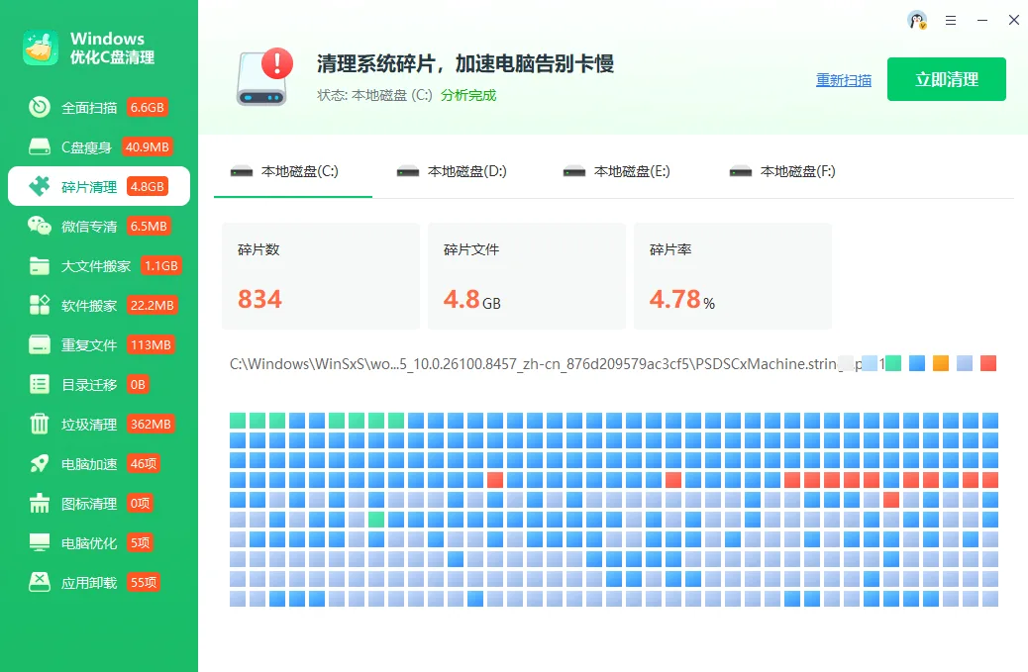
Task: Switch to 本地磁盘(E:) tab label
Action: click(632, 171)
